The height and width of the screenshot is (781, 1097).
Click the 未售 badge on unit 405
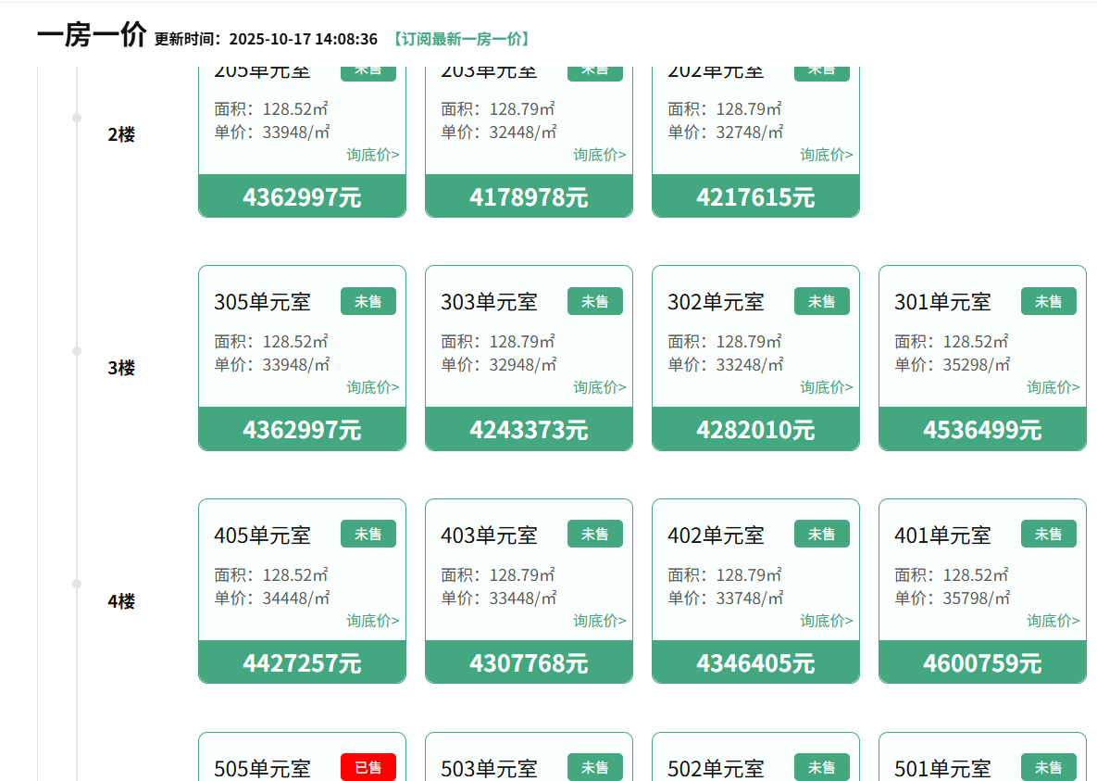[x=368, y=534]
